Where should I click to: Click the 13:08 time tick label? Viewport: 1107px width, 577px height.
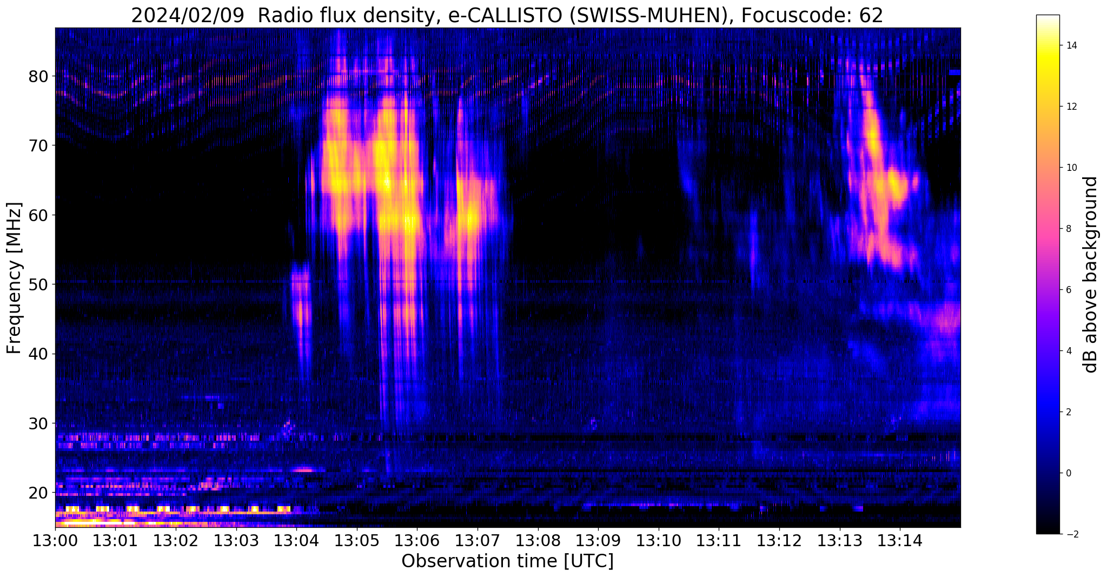click(538, 541)
